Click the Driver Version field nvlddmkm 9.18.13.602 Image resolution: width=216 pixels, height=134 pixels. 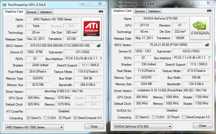pos(172,90)
